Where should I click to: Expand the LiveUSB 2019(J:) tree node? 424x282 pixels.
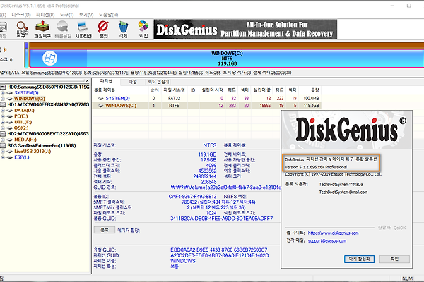click(x=3, y=152)
